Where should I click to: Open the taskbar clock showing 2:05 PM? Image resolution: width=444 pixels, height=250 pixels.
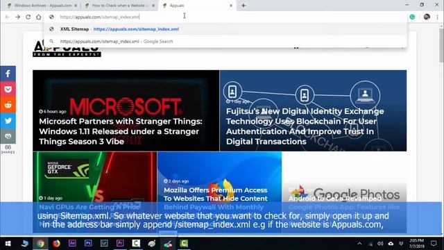pyautogui.click(x=417, y=244)
